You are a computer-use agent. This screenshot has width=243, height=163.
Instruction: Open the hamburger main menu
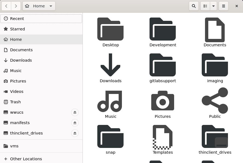[x=224, y=6]
